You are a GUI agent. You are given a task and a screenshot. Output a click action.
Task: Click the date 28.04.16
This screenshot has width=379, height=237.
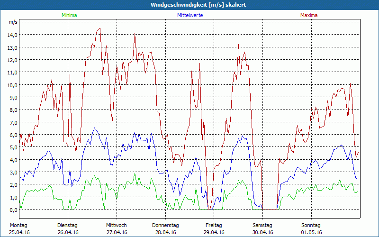[x=166, y=232]
